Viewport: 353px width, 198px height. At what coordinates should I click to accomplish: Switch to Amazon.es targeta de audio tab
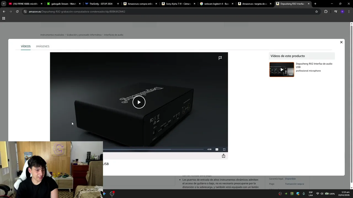click(255, 4)
